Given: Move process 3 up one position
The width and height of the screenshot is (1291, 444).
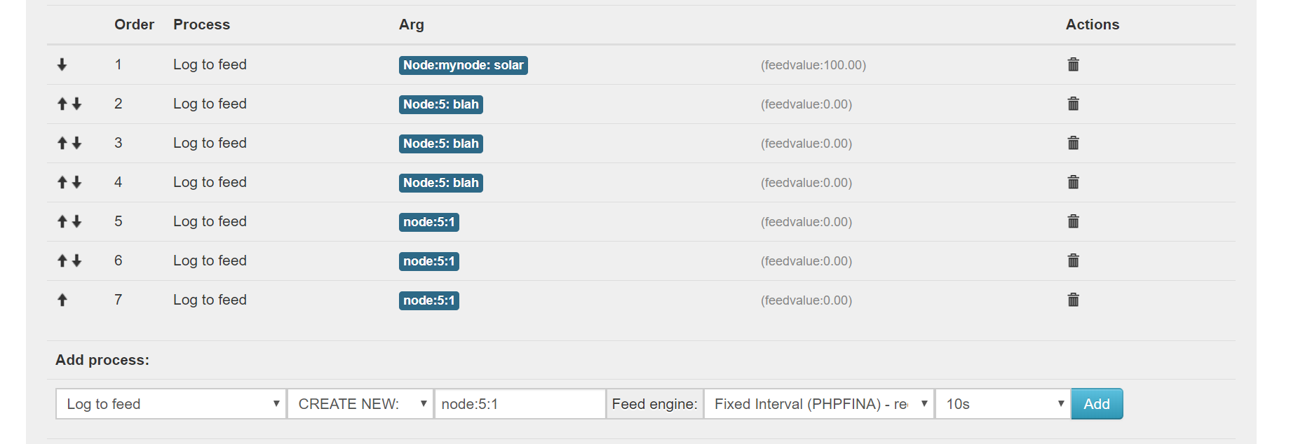Looking at the screenshot, I should [62, 143].
